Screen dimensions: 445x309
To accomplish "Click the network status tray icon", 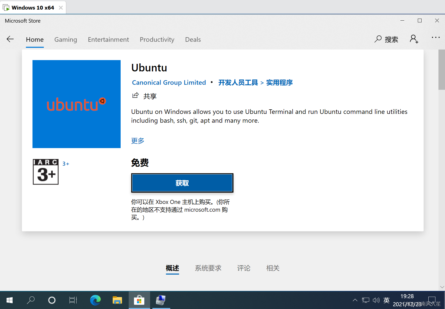I will (x=366, y=300).
